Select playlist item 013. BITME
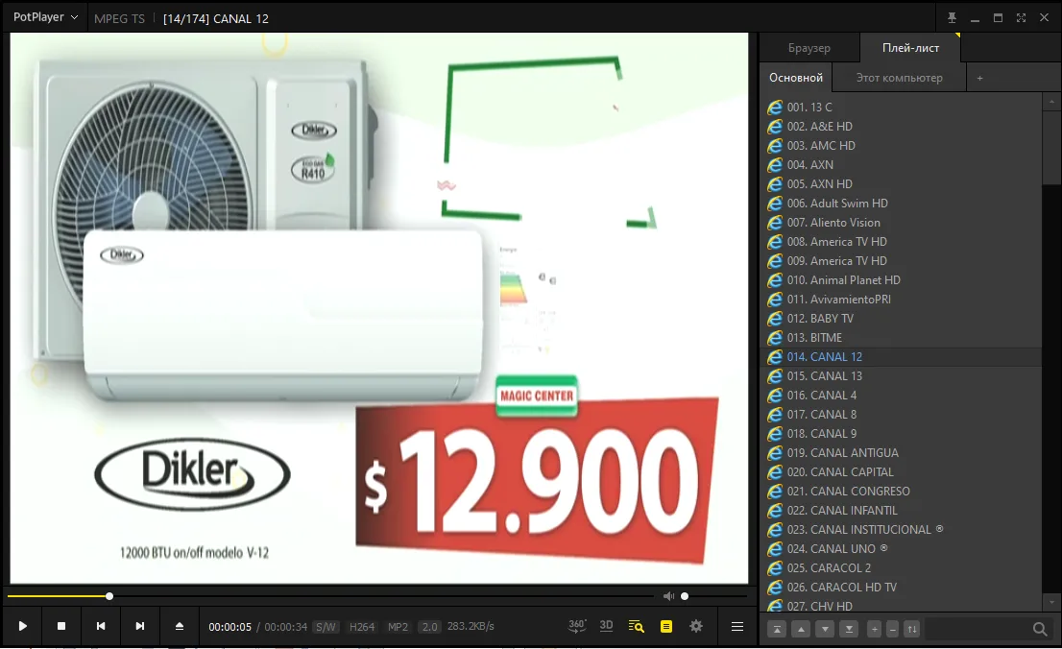The image size is (1062, 649). point(901,337)
